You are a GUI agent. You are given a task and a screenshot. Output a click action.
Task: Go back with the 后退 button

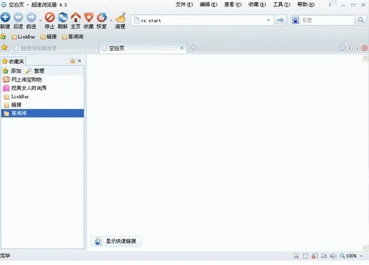pos(18,18)
